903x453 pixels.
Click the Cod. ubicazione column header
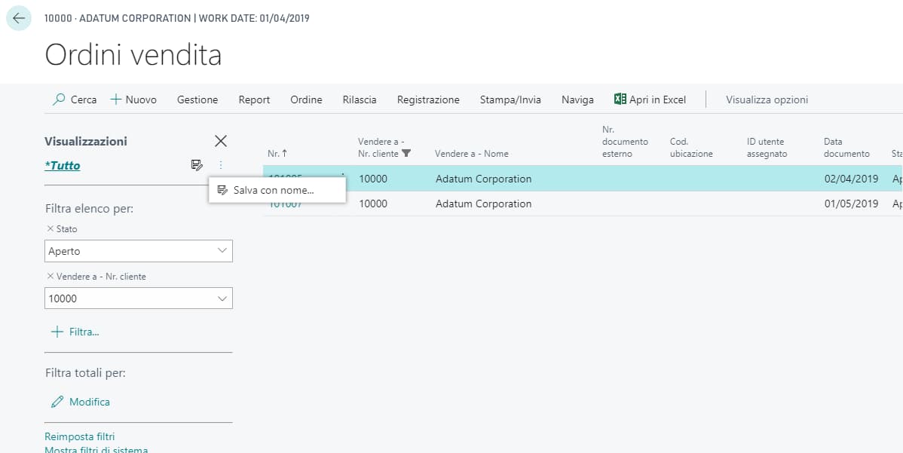[x=692, y=147]
